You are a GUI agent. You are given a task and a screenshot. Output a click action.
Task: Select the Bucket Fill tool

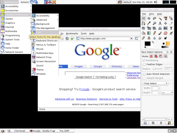[143, 33]
